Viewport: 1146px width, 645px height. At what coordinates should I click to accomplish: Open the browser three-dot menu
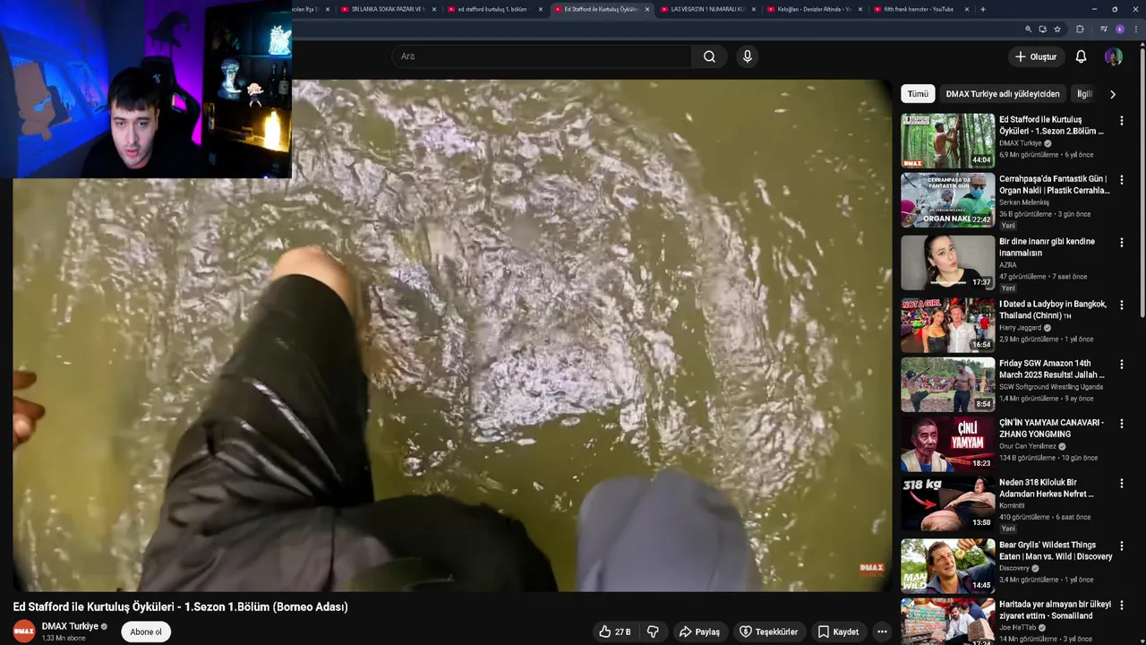pos(1134,29)
